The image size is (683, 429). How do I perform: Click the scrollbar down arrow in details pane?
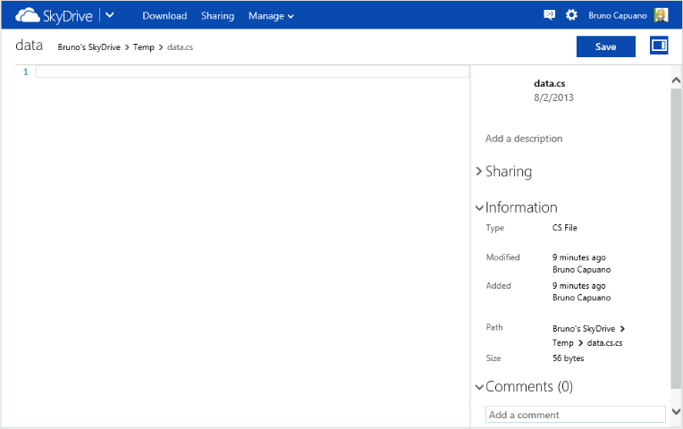tap(676, 411)
